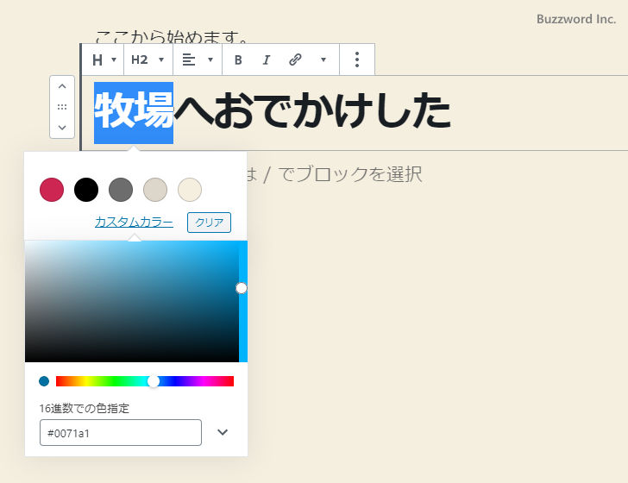
Task: Click the hex color input field
Action: [121, 432]
